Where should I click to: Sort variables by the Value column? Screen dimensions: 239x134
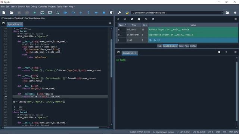(x=193, y=25)
